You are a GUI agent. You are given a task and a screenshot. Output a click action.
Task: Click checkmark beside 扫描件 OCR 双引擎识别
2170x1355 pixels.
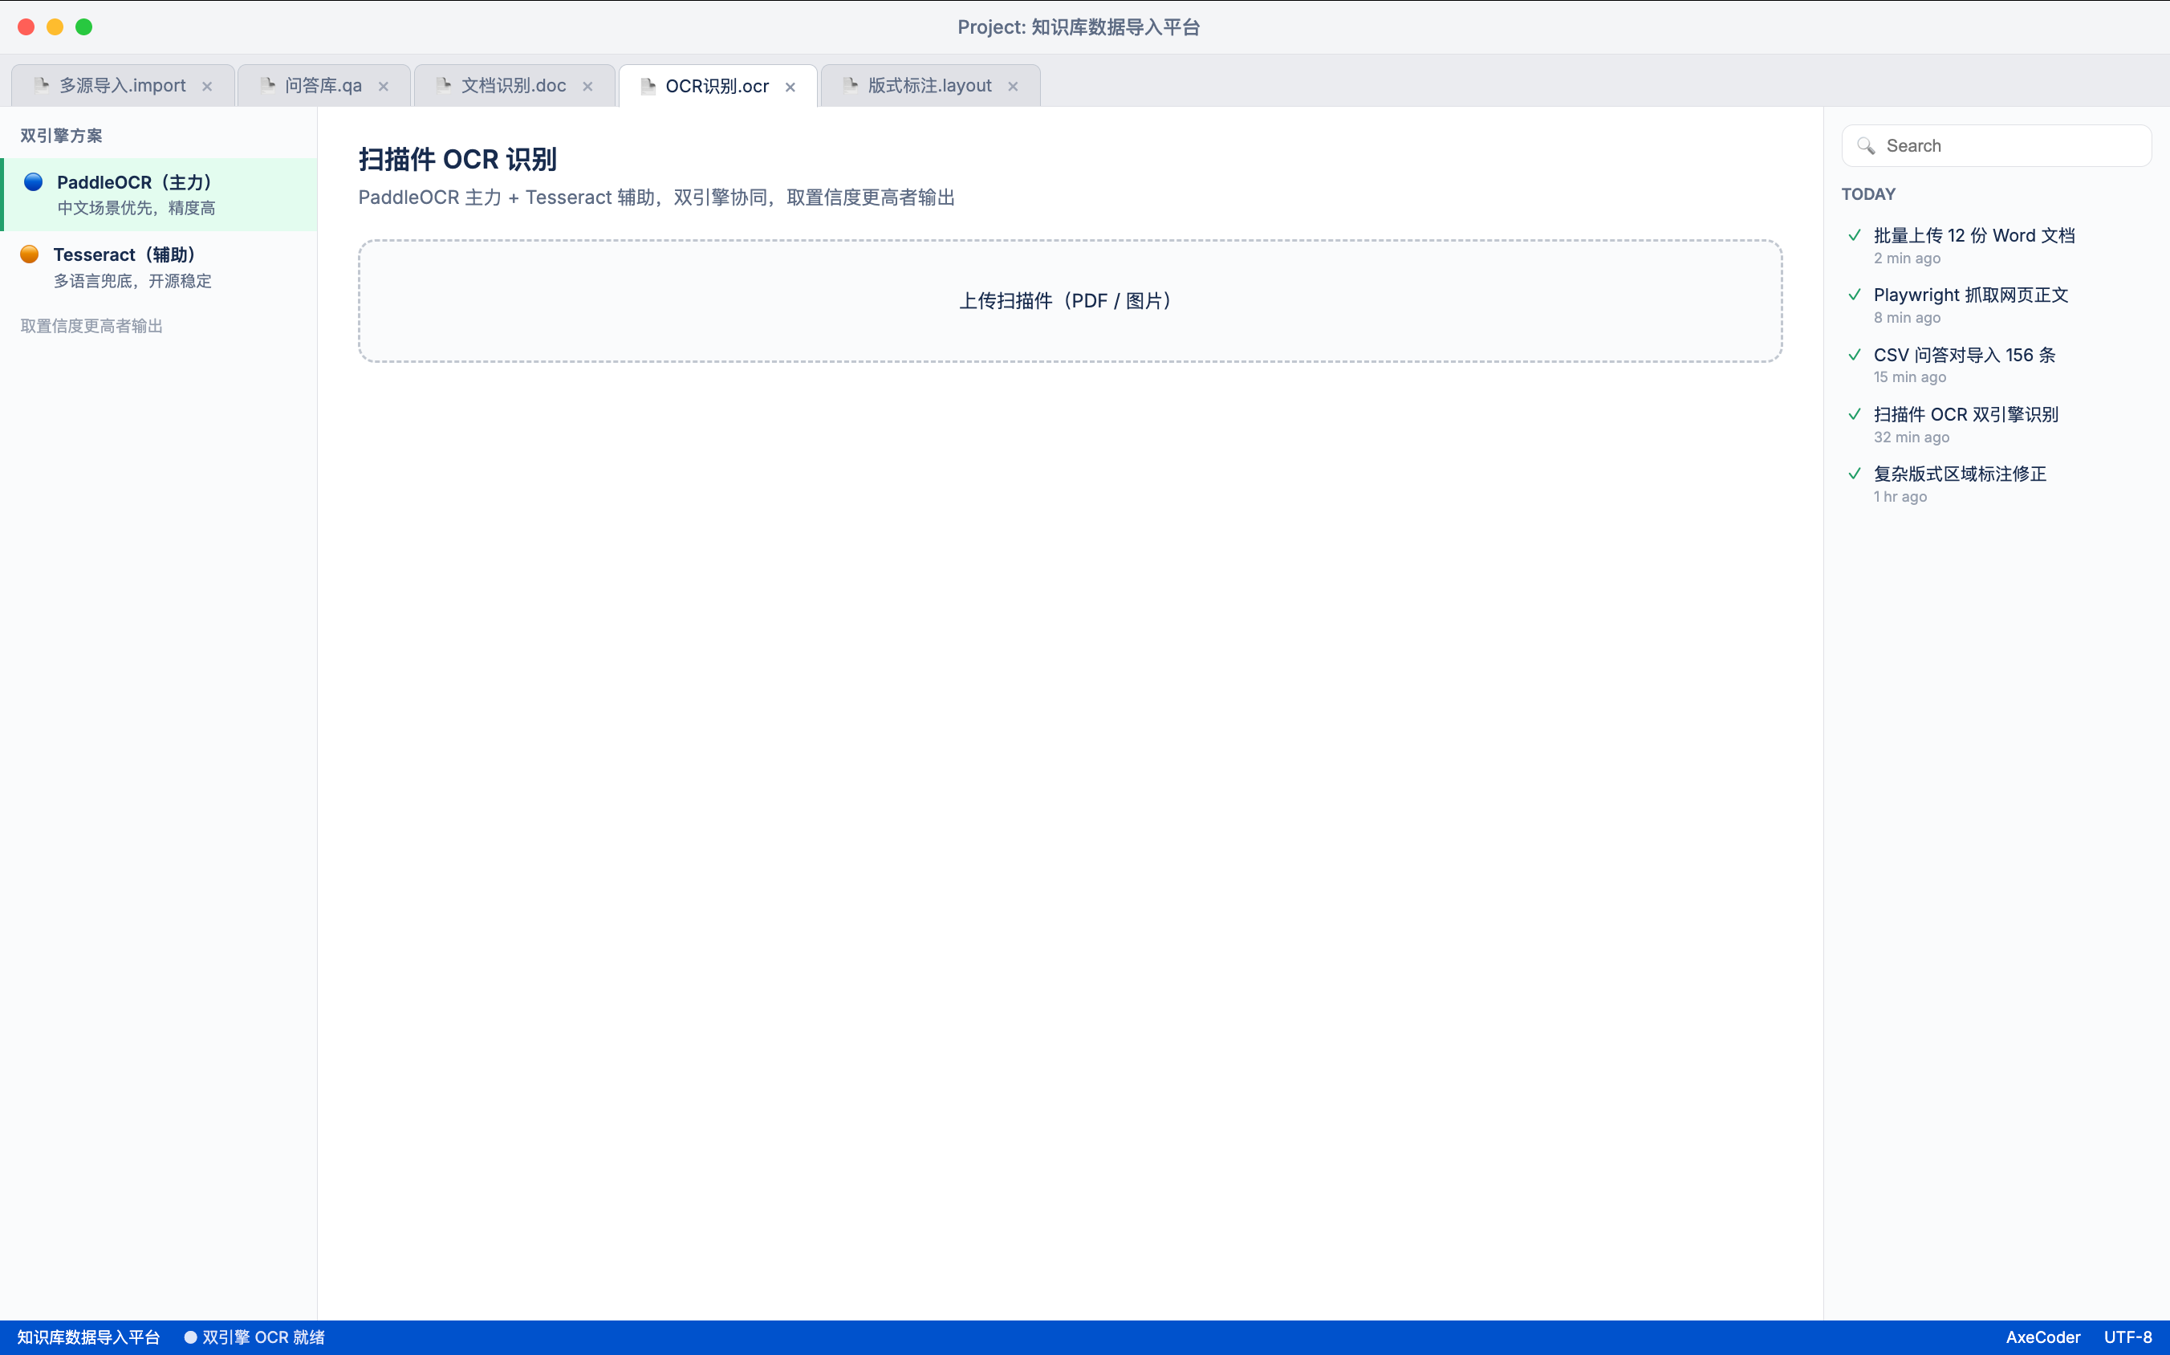pyautogui.click(x=1855, y=414)
